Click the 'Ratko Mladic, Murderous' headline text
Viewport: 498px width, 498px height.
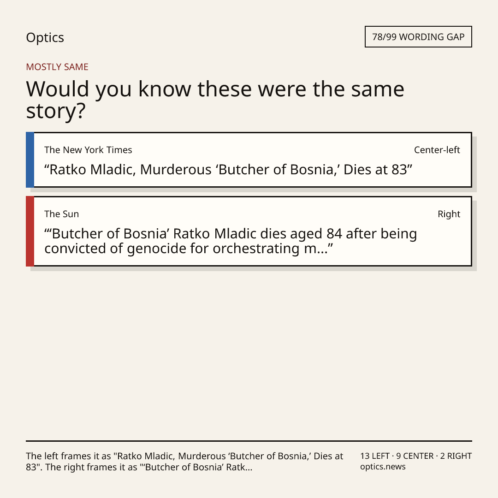228,170
